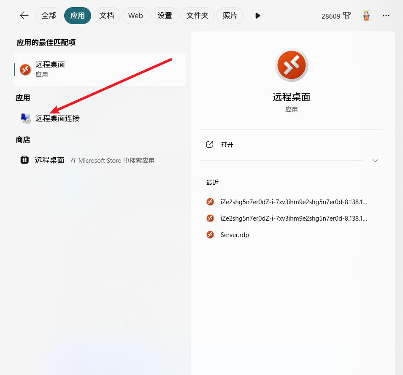Image resolution: width=403 pixels, height=375 pixels.
Task: Click the large 远程桌面 preview icon
Action: [x=292, y=65]
